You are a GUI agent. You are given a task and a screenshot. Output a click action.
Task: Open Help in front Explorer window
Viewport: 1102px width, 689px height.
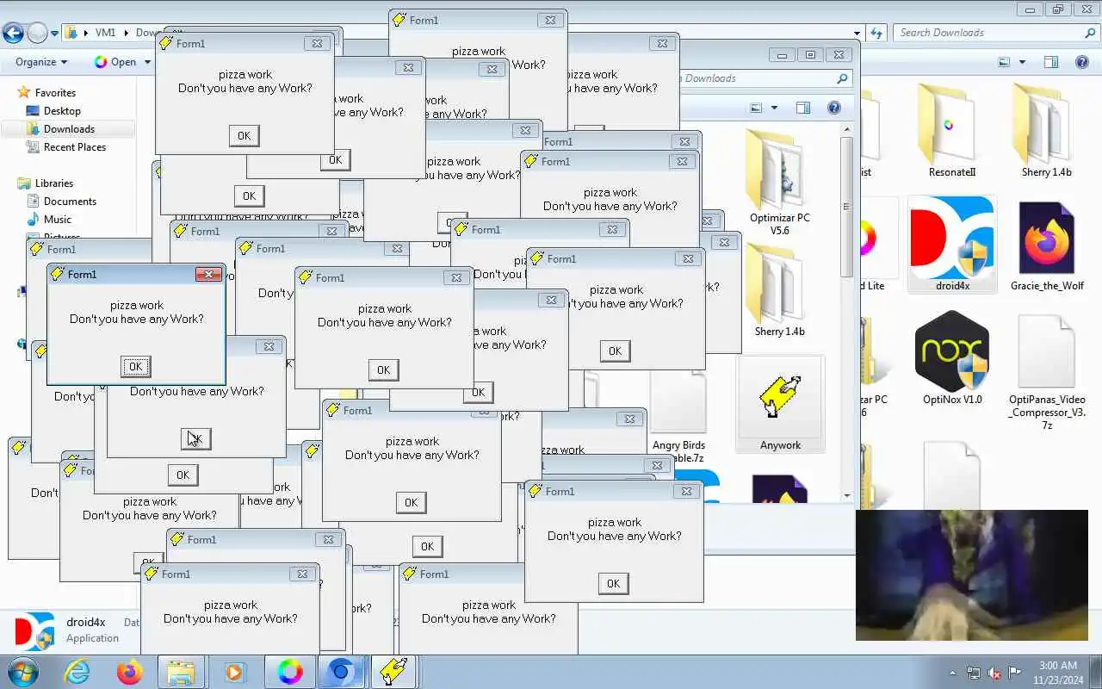(833, 108)
